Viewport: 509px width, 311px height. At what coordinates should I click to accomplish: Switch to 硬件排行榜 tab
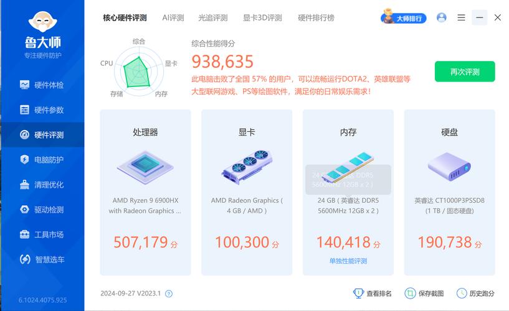pos(316,18)
